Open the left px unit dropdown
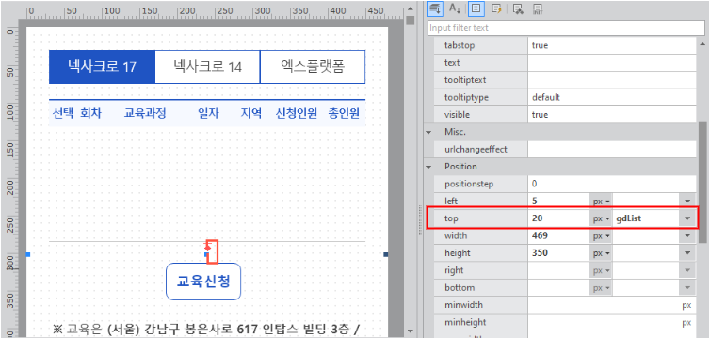Screen dimensions: 710x339 coord(602,201)
